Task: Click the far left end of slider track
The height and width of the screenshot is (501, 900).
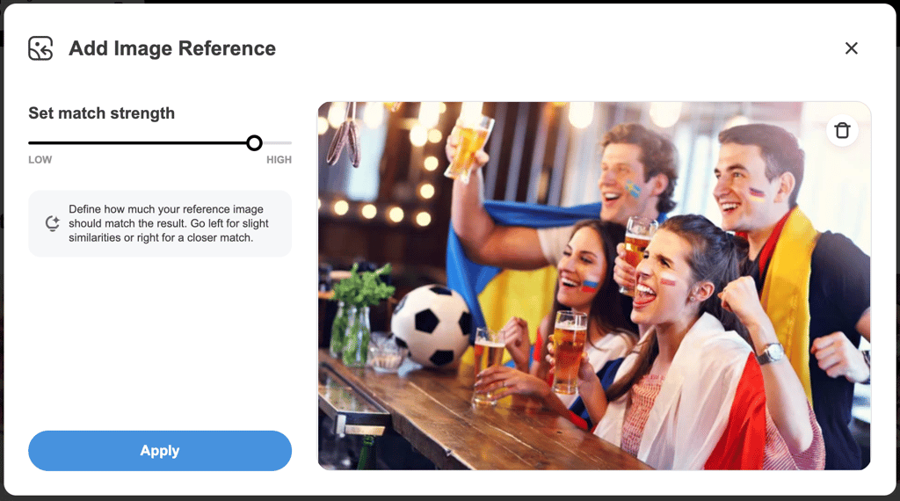Action: (x=31, y=143)
